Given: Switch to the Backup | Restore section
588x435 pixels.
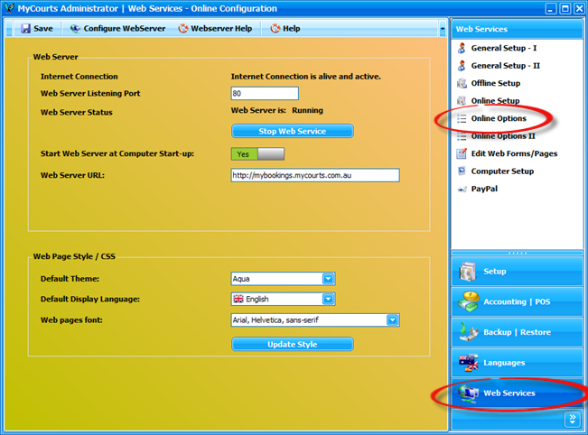Looking at the screenshot, I should [x=517, y=332].
